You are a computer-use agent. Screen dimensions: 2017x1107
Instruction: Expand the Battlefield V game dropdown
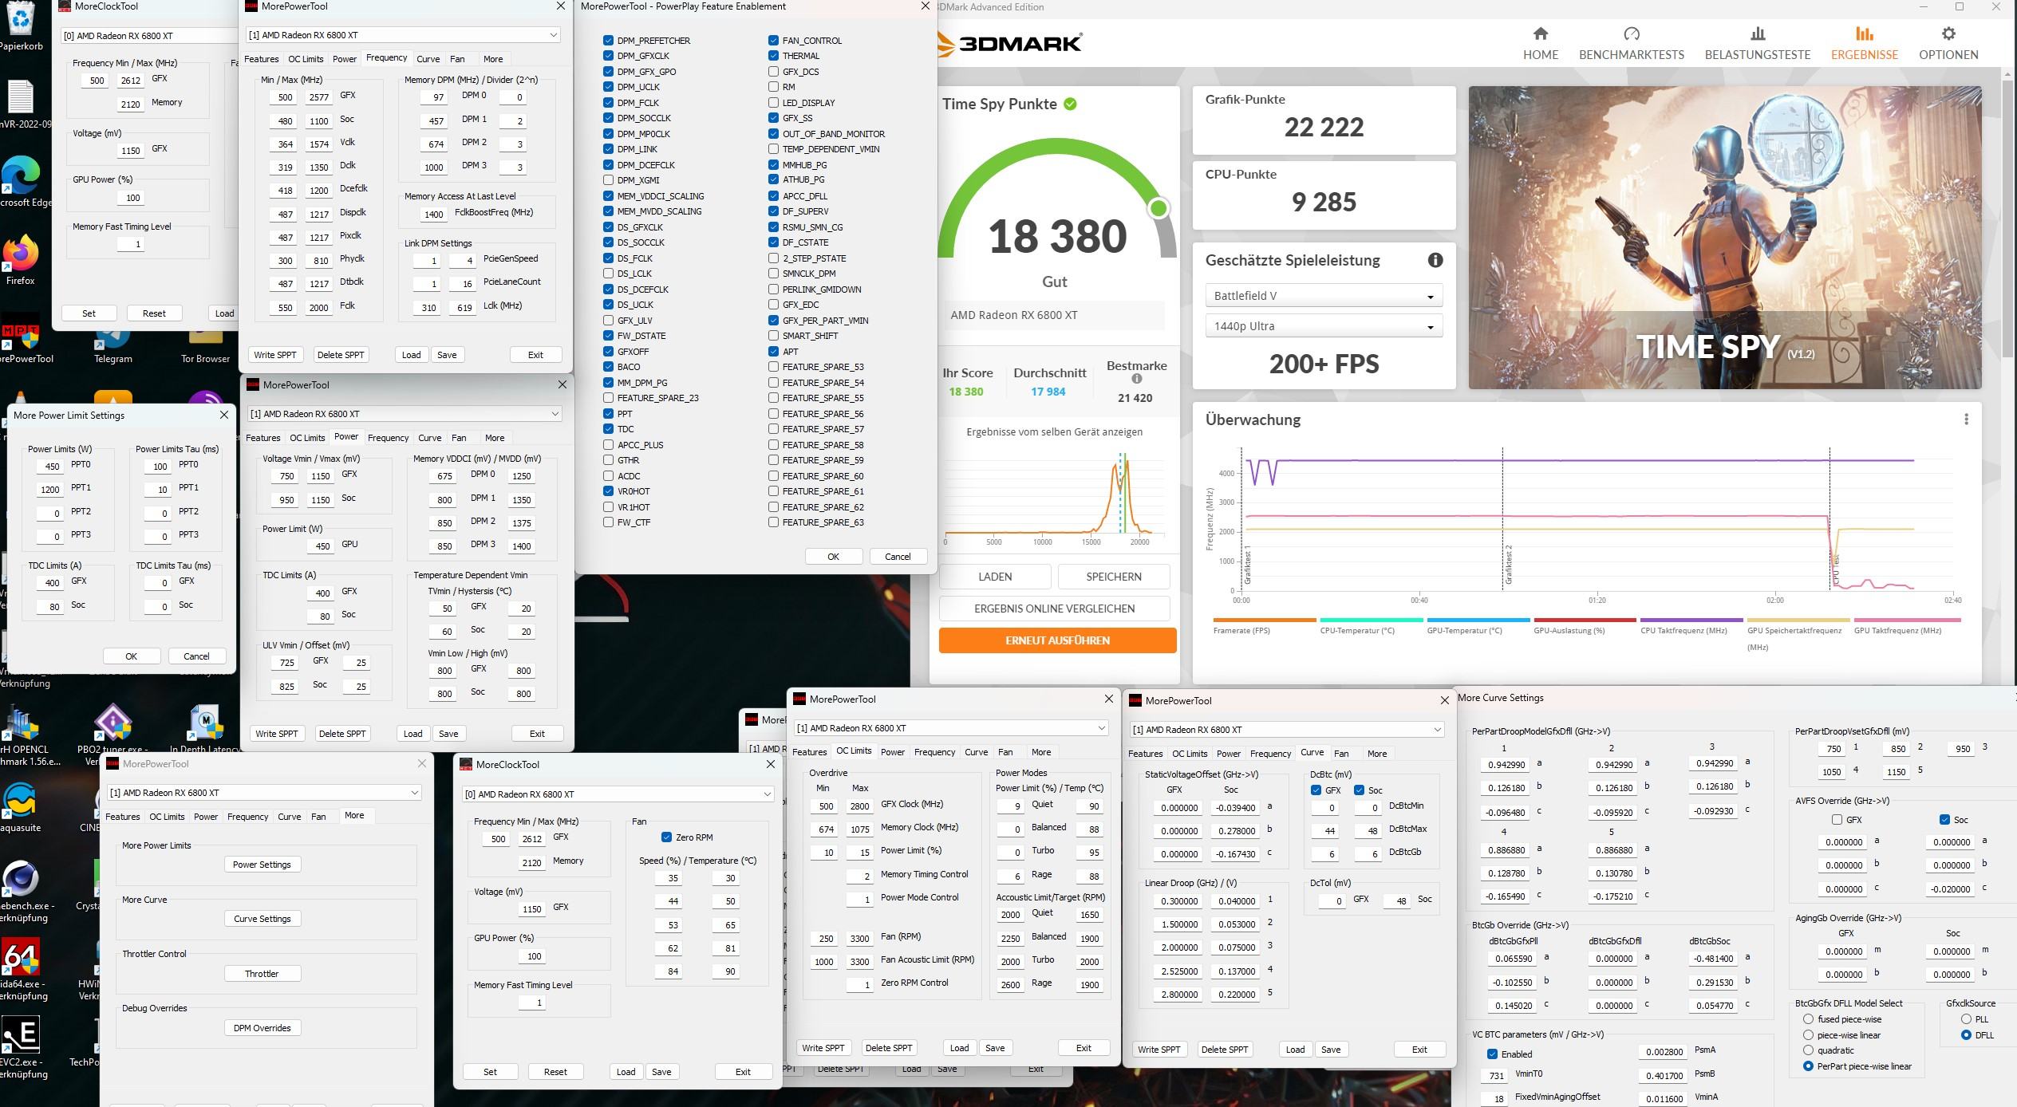pos(1324,296)
